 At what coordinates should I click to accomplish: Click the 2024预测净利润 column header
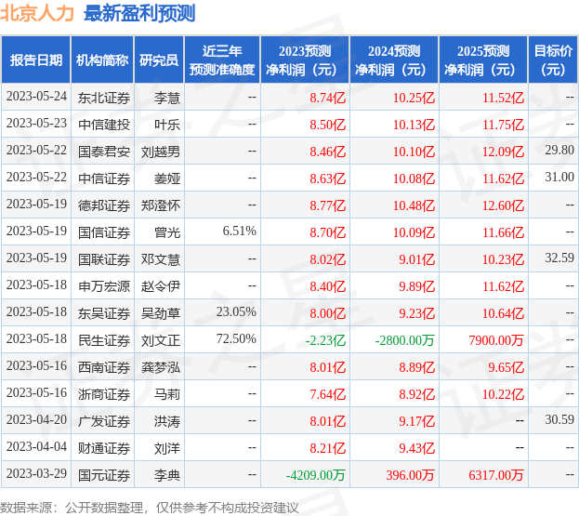394,60
